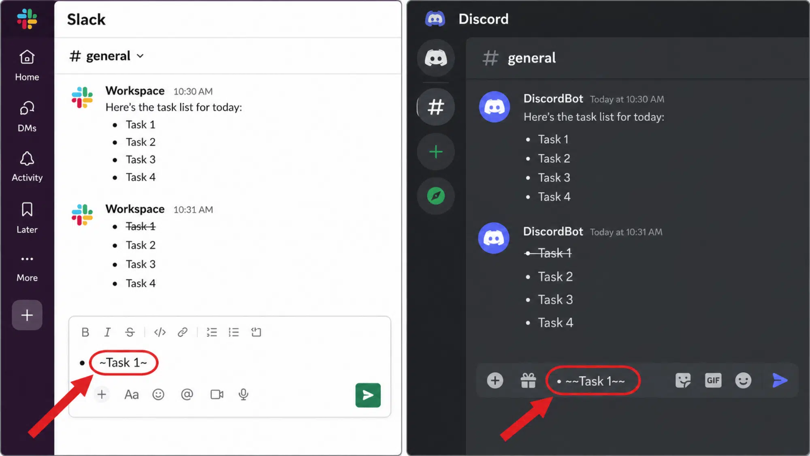
Task: Click the 10:31 AM timestamp in Slack
Action: tap(193, 210)
